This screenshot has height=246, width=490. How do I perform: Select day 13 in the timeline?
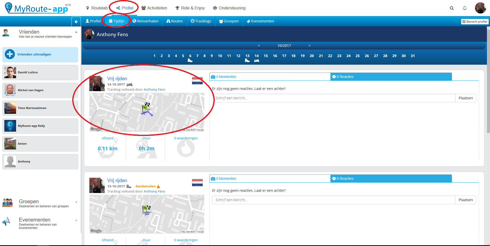tap(247, 56)
